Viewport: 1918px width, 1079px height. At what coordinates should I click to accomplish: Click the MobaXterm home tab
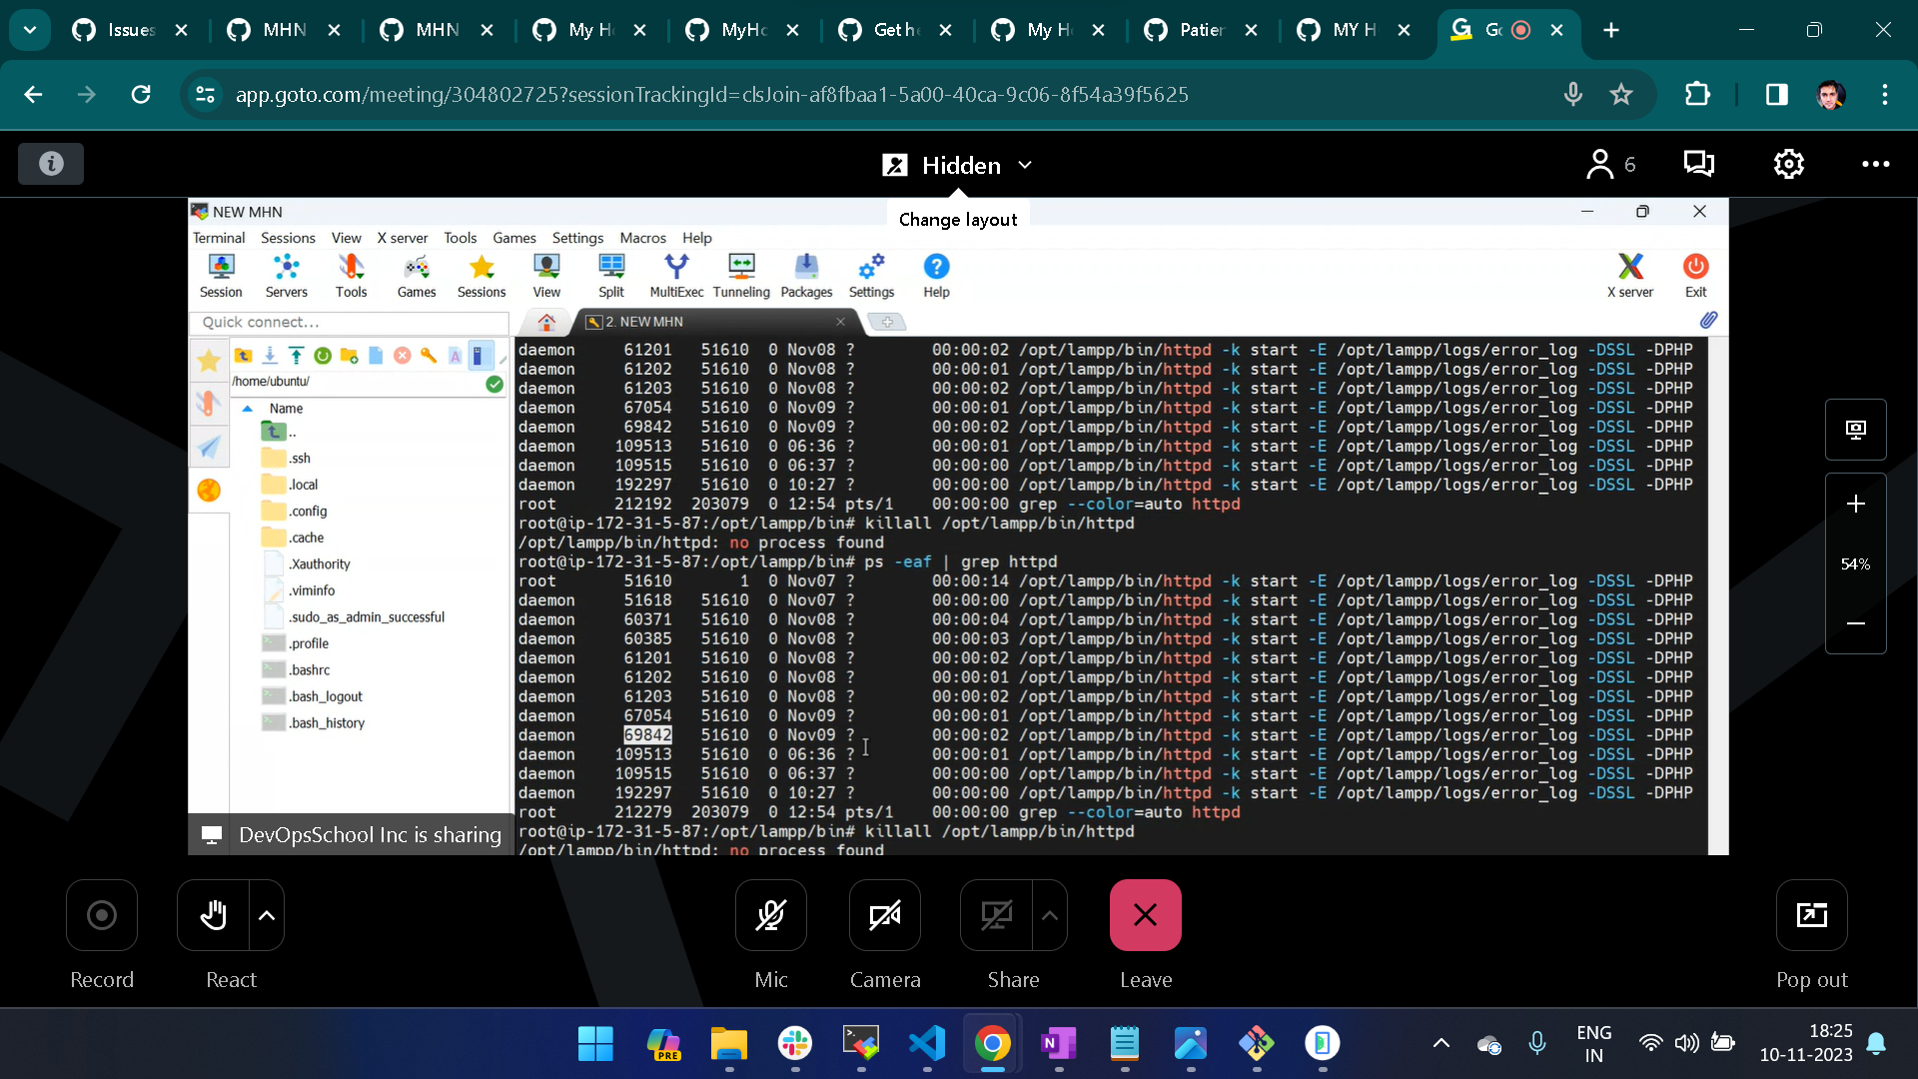[546, 322]
